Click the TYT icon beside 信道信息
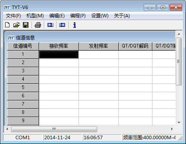Screen dimensions: 186x144 (x=11, y=38)
